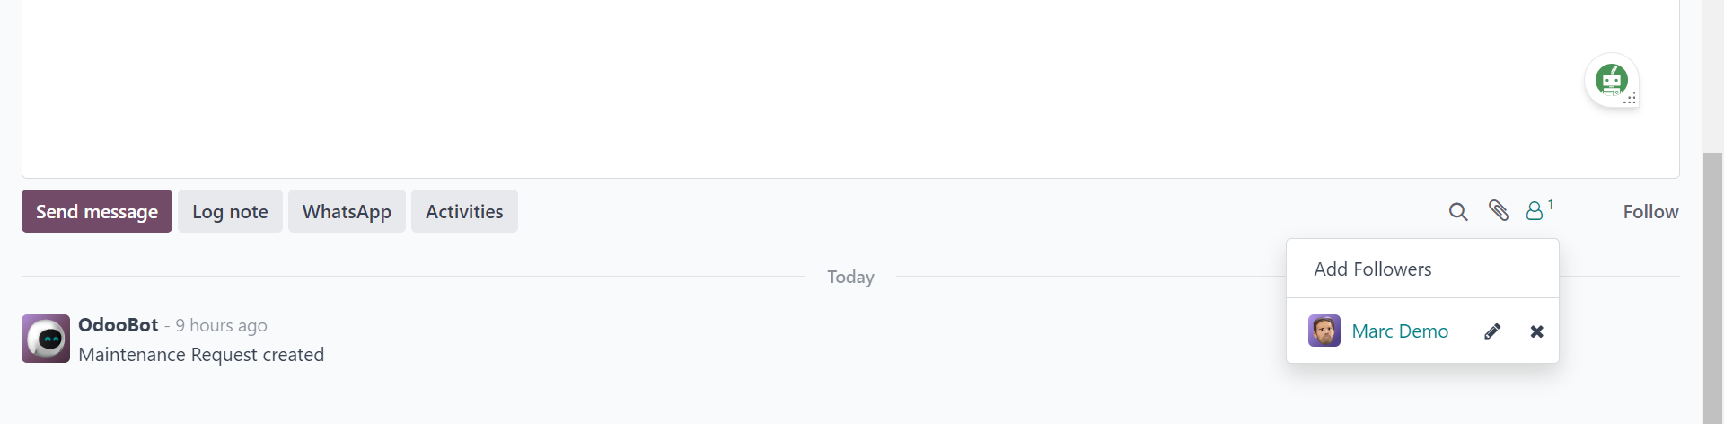The height and width of the screenshot is (424, 1724).
Task: Click the 9 hours ago timestamp
Action: pos(221,325)
